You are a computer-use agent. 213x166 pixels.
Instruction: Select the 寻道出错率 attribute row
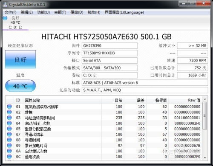coord(104,134)
